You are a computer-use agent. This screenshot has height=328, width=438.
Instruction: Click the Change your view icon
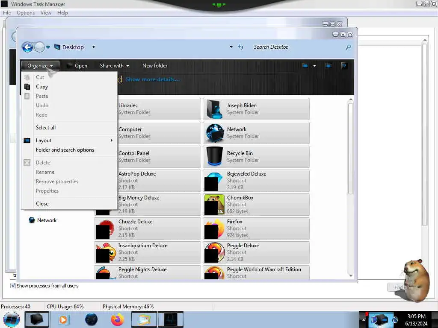point(305,65)
